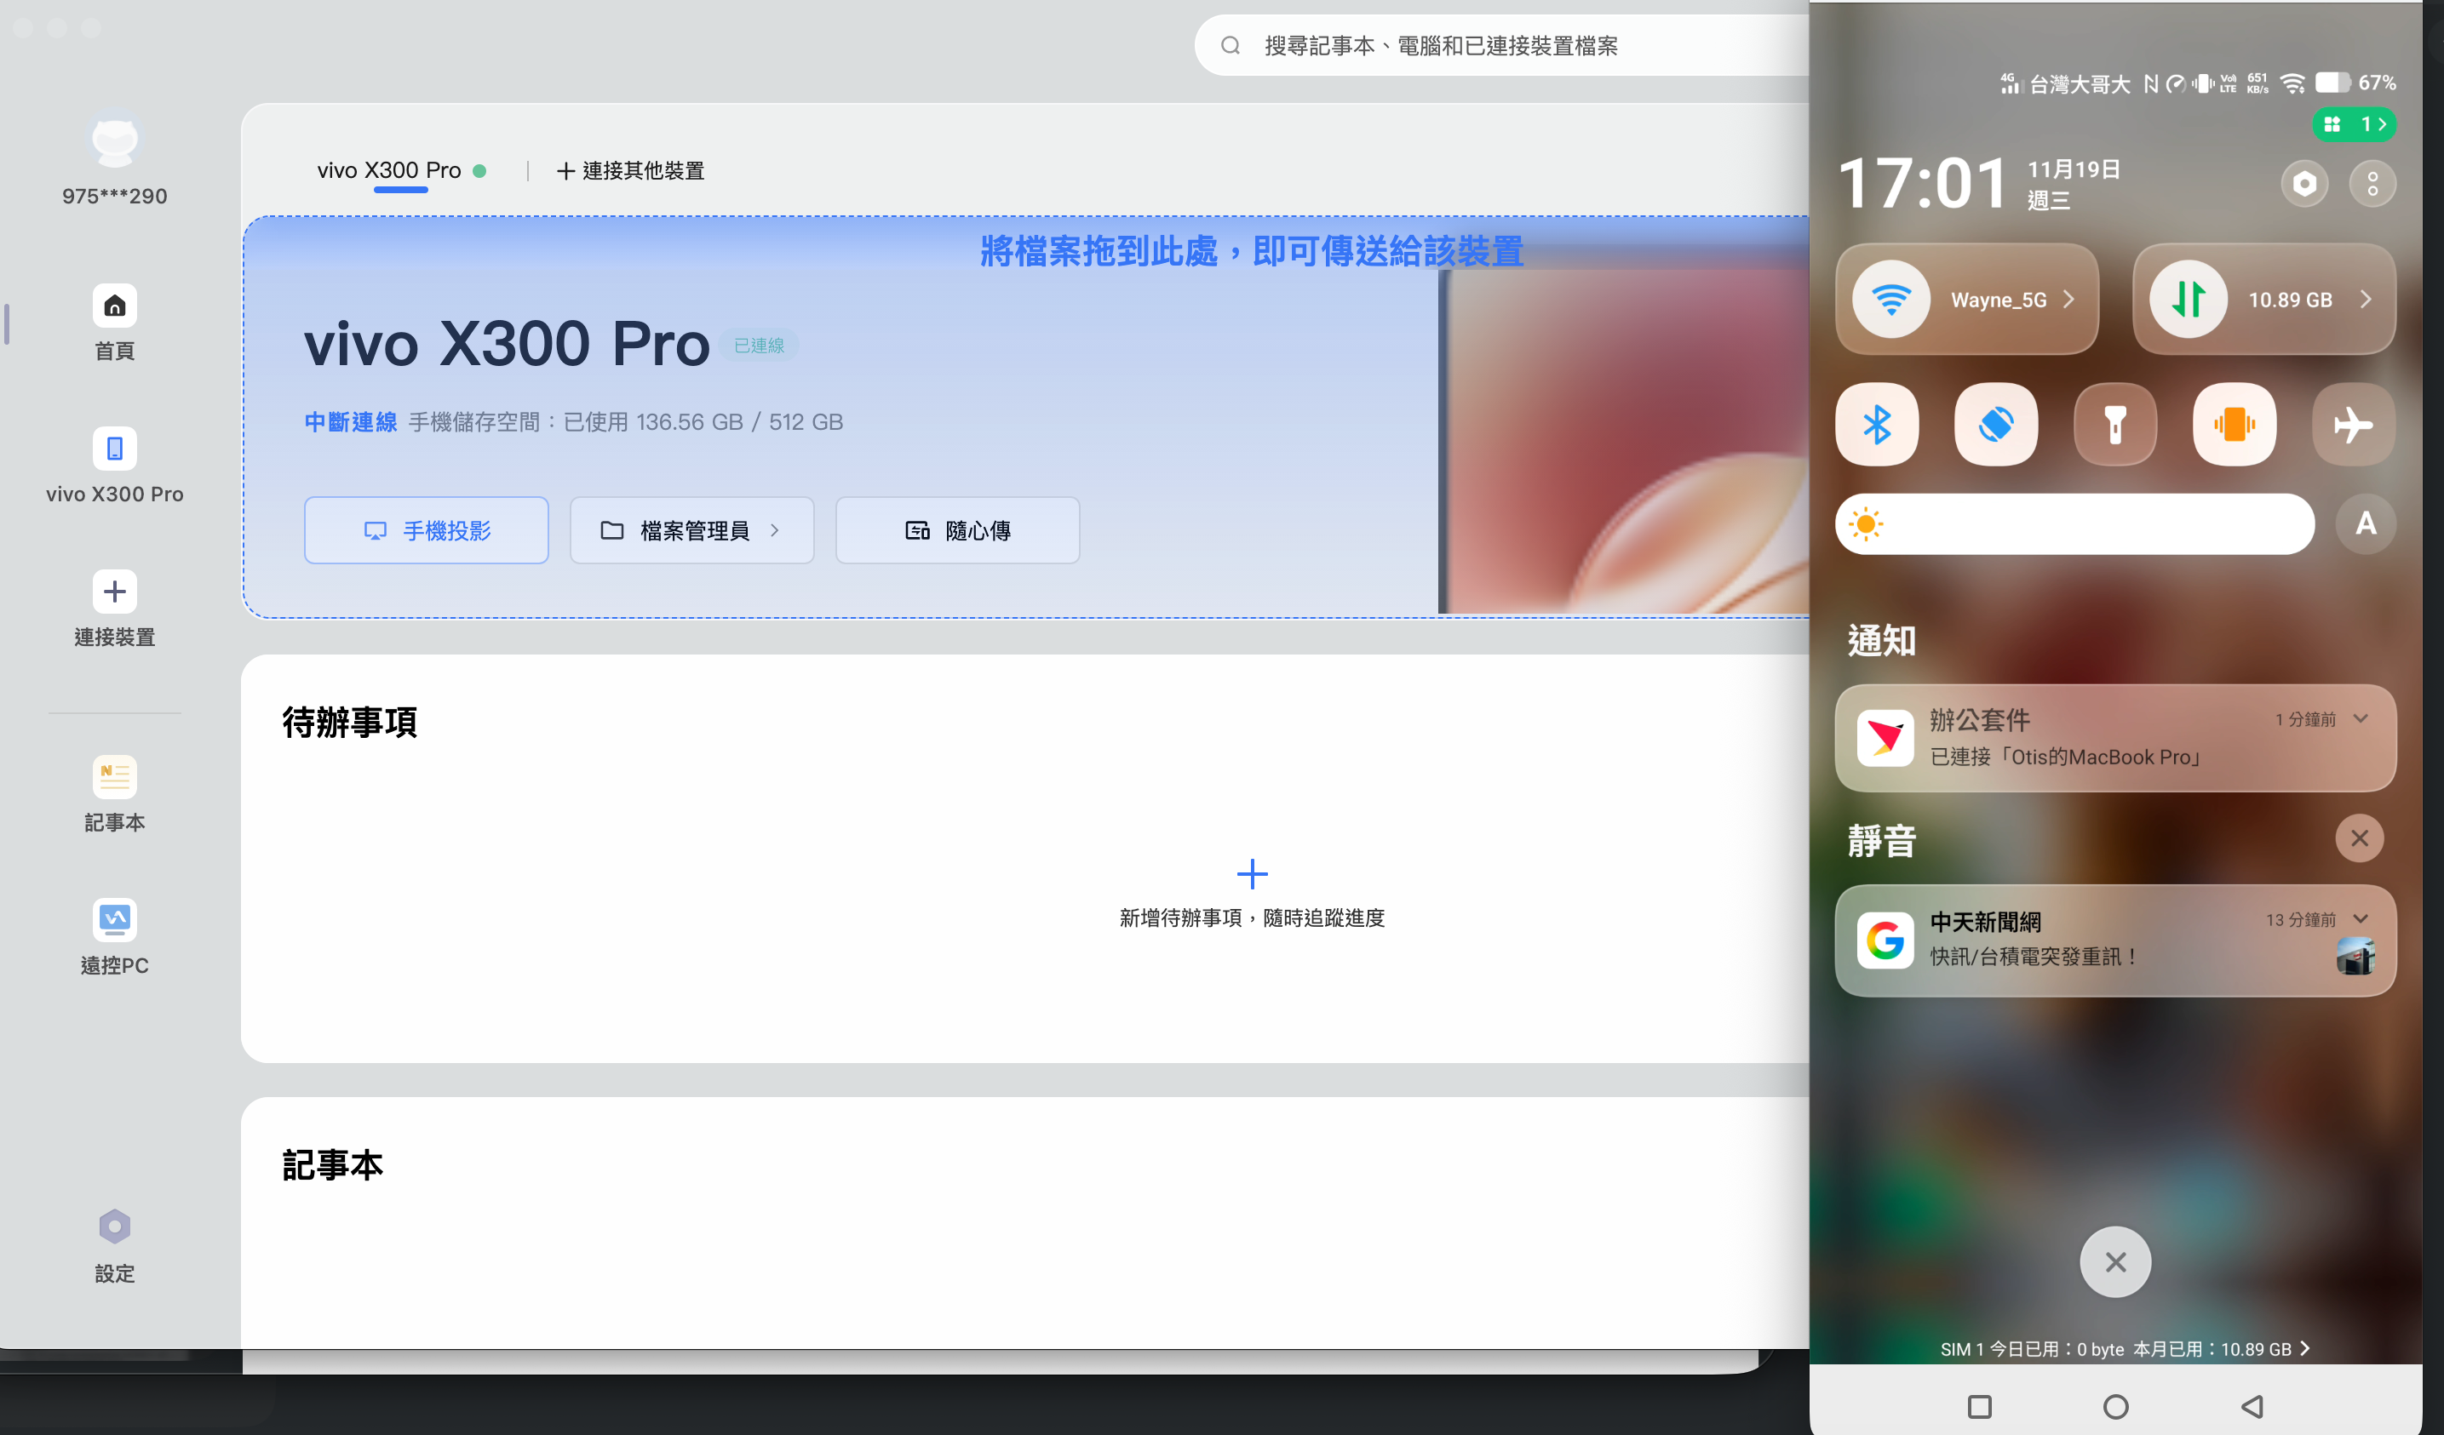The image size is (2444, 1435).
Task: Expand the 辦公套件 notification chevron
Action: pos(2361,718)
